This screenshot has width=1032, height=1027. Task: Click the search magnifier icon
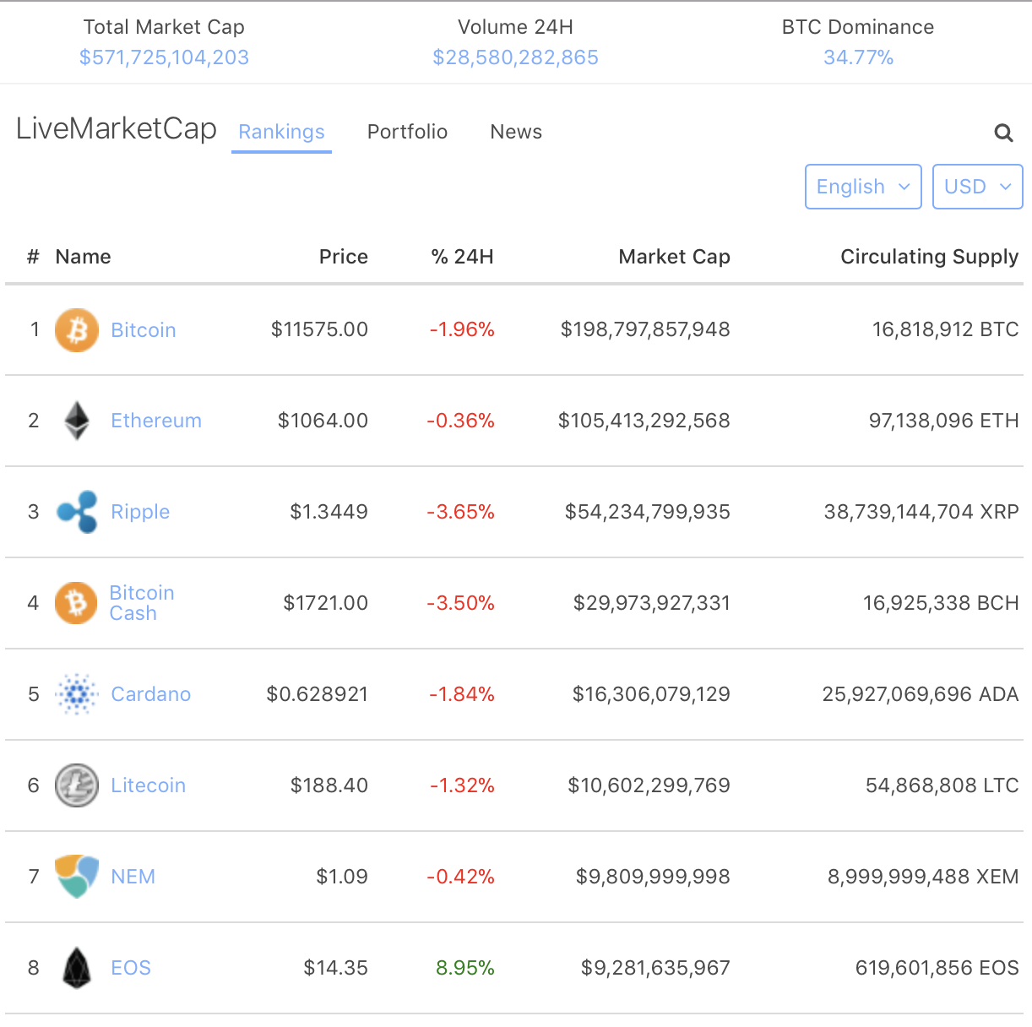point(1003,133)
